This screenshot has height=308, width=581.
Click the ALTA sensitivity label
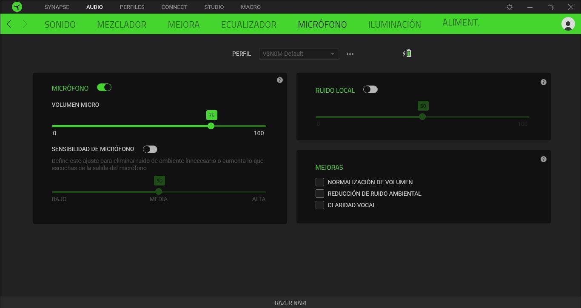point(259,199)
